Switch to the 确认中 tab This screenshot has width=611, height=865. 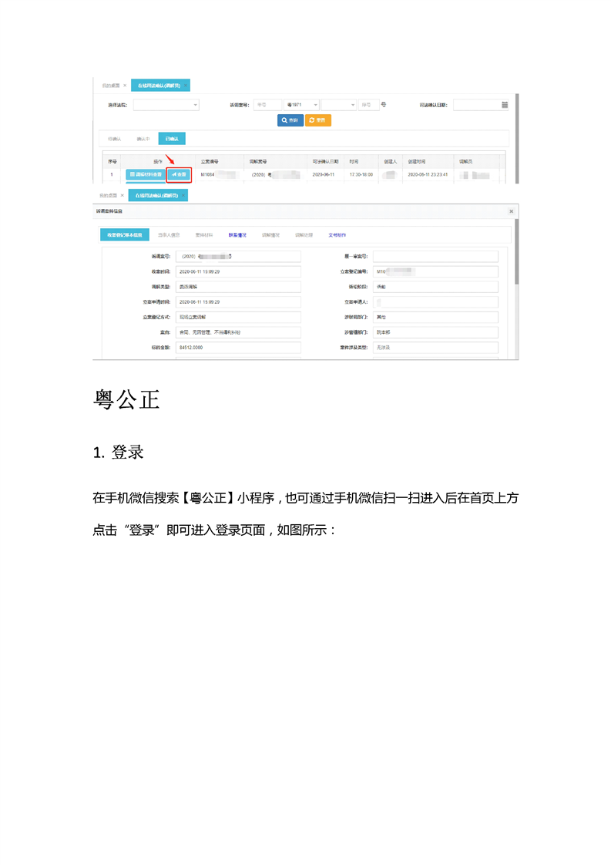pyautogui.click(x=143, y=139)
